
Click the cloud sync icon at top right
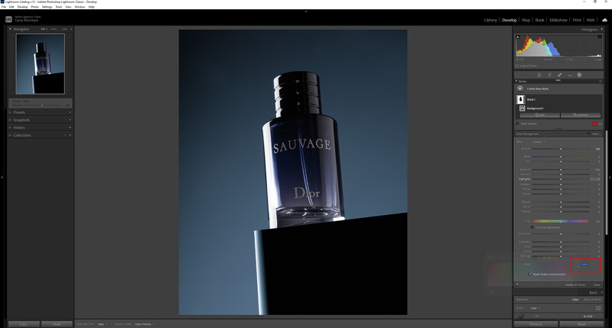[604, 20]
